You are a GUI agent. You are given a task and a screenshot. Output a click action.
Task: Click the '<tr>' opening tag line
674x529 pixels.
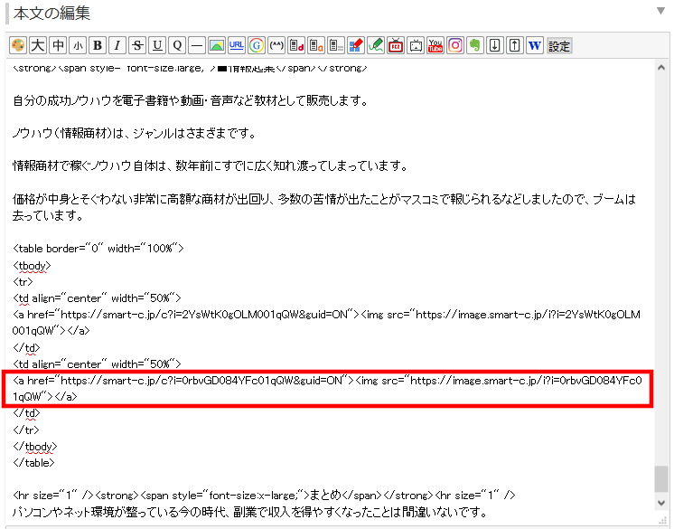click(23, 282)
